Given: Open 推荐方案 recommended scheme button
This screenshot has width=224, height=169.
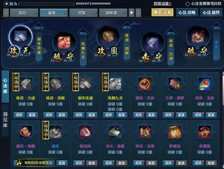Looking at the screenshot, I should pos(162,12).
